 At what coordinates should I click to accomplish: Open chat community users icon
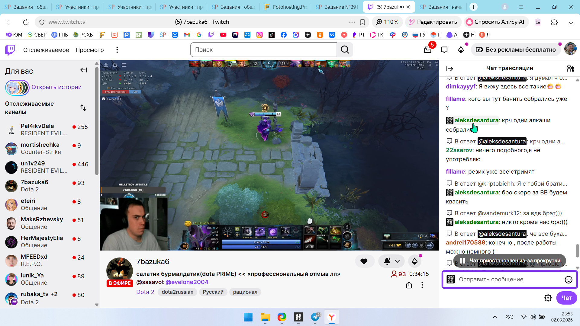(x=570, y=69)
